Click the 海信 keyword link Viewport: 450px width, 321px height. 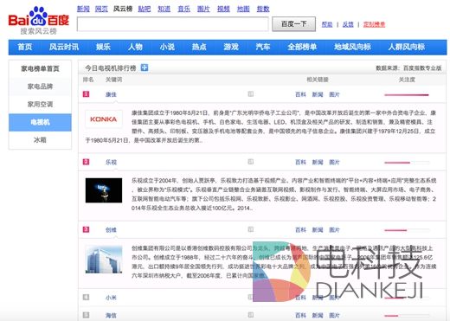click(x=111, y=315)
